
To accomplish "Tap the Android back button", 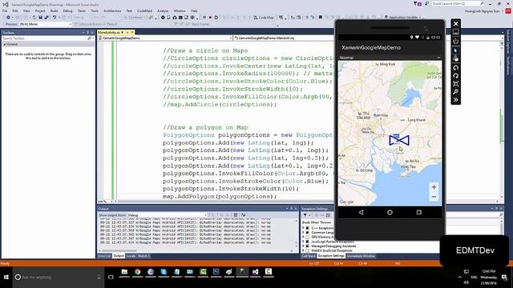I will pos(361,212).
